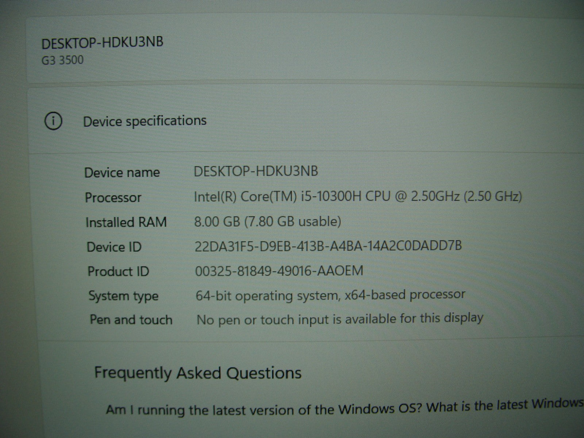Screen dimensions: 584x438
Task: Click the 64-bit operating system value
Action: point(331,295)
